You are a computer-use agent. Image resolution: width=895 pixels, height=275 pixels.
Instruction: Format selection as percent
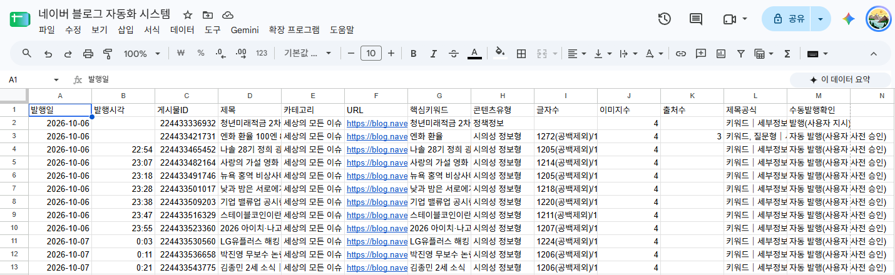click(201, 53)
